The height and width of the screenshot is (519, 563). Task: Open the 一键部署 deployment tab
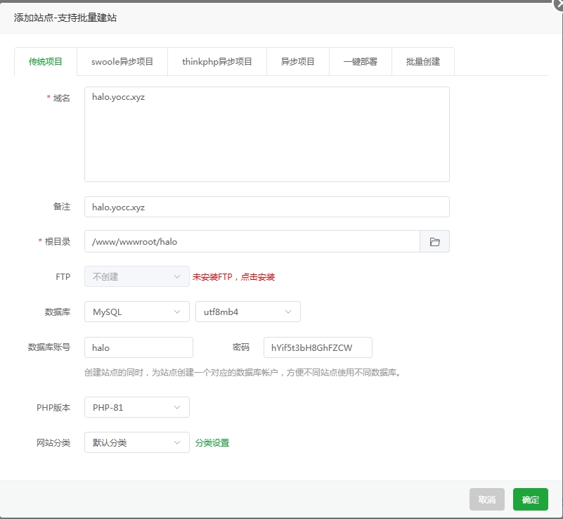click(360, 61)
